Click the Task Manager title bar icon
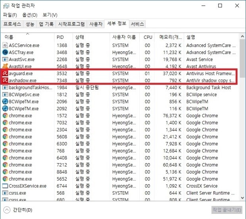The height and width of the screenshot is (219, 246). pos(6,6)
